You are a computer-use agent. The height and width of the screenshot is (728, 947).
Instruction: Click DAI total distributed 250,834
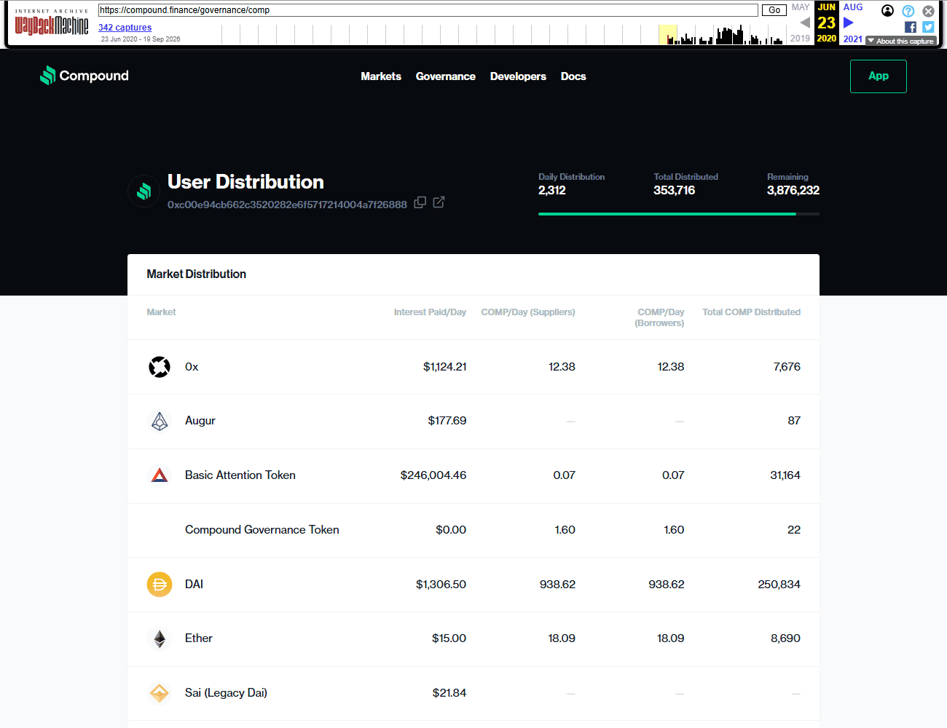[779, 585]
